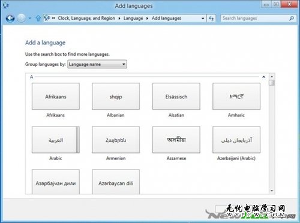The height and width of the screenshot is (223, 300).
Task: Click the language list scrollbar thumb
Action: pyautogui.click(x=272, y=83)
